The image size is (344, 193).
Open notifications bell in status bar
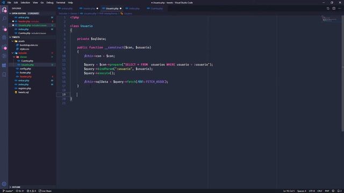coord(339,191)
